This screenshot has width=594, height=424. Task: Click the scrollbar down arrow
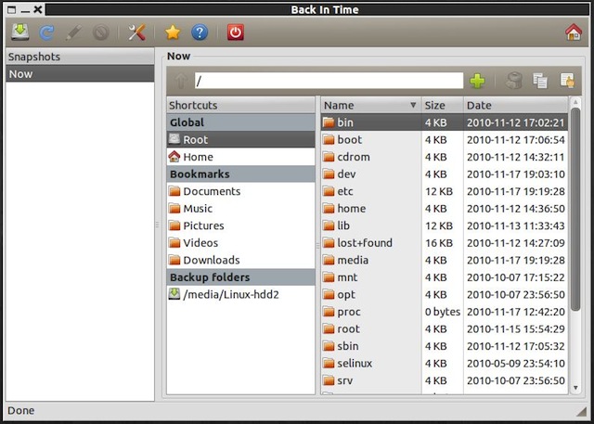point(575,388)
